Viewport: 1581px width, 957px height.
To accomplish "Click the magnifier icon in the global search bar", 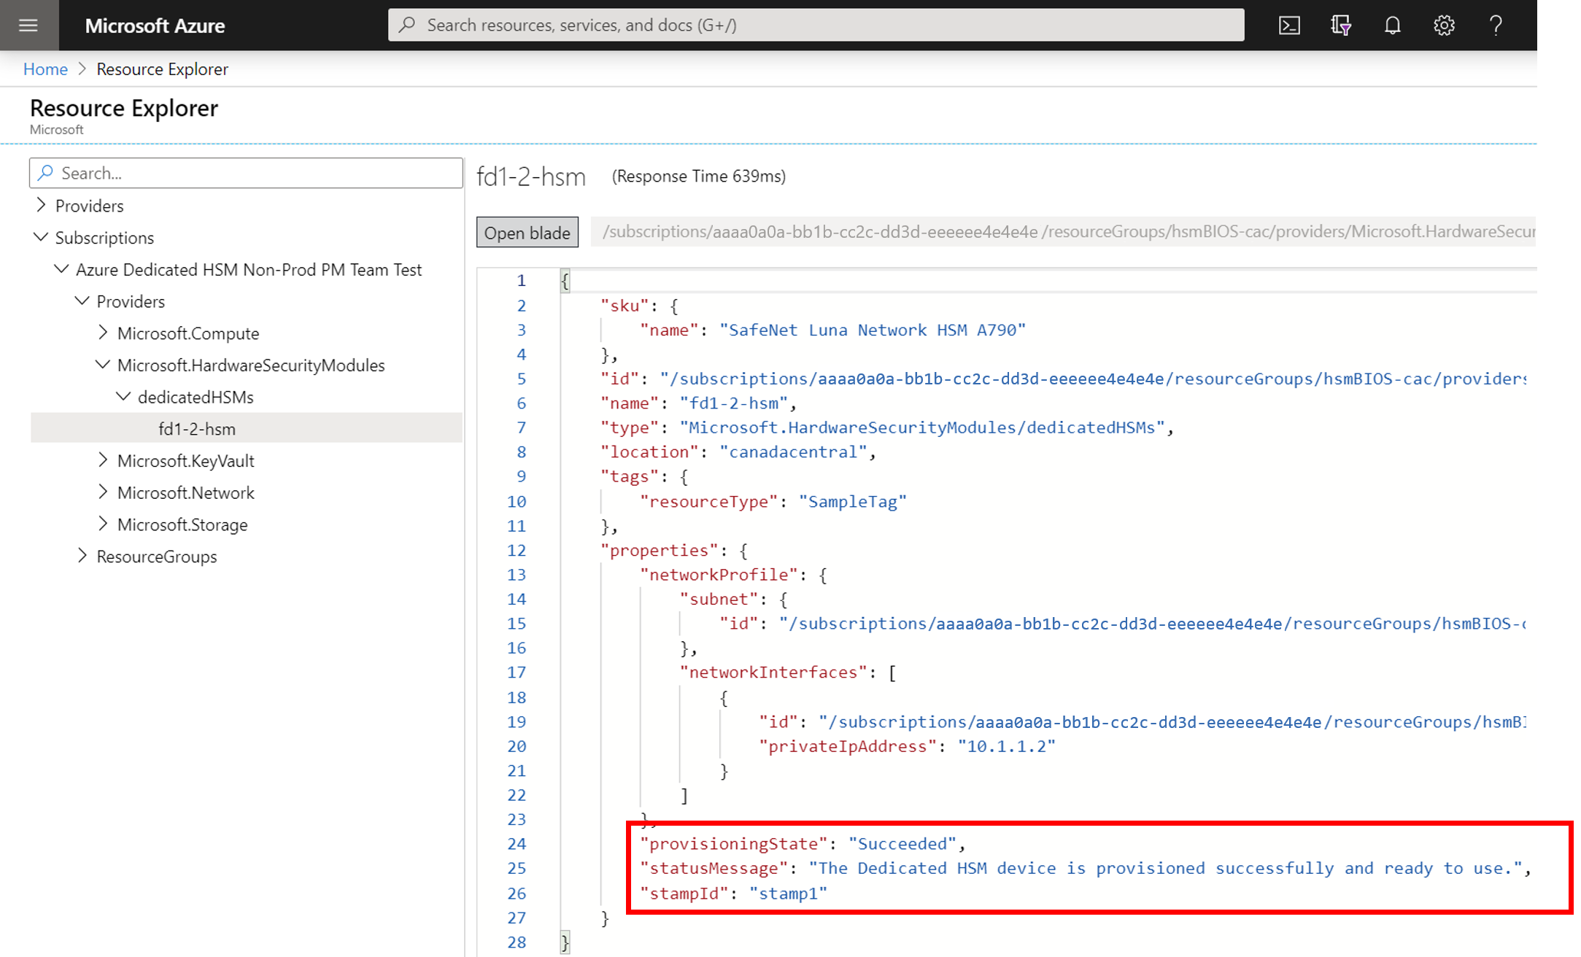I will [x=407, y=25].
